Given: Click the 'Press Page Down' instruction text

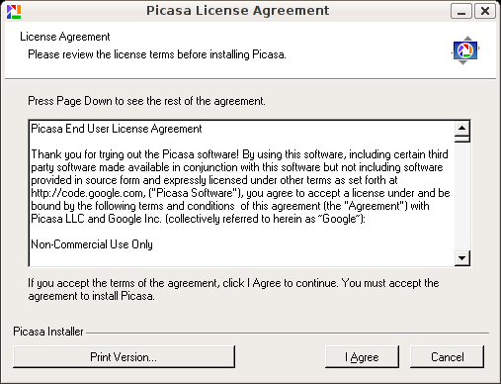Looking at the screenshot, I should [146, 101].
